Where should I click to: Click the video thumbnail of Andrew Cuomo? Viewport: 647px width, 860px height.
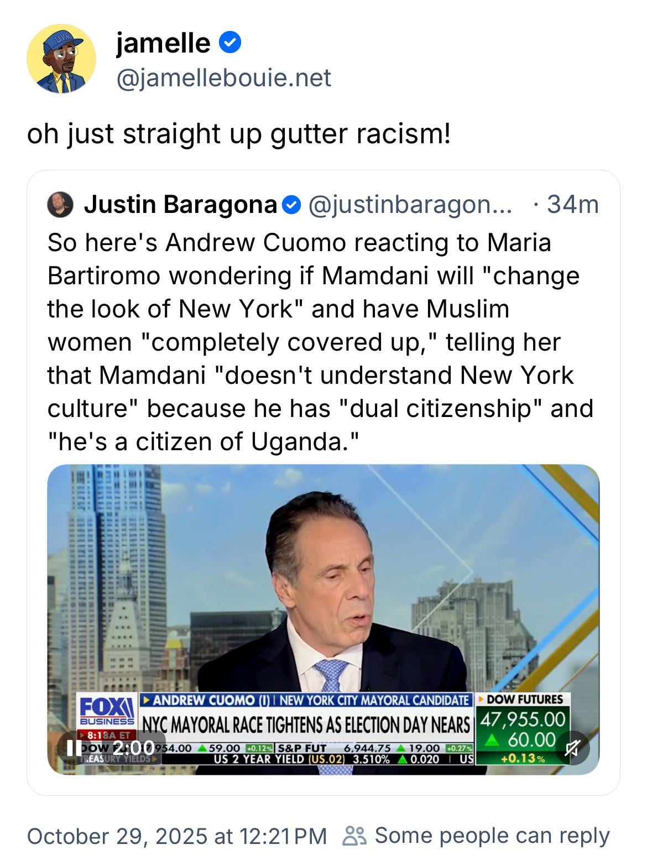[x=323, y=619]
